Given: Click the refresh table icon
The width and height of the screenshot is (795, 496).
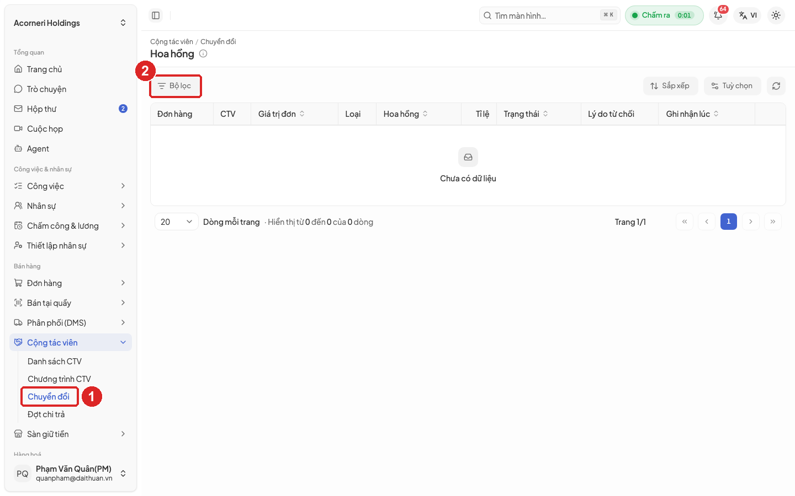Looking at the screenshot, I should [x=776, y=86].
